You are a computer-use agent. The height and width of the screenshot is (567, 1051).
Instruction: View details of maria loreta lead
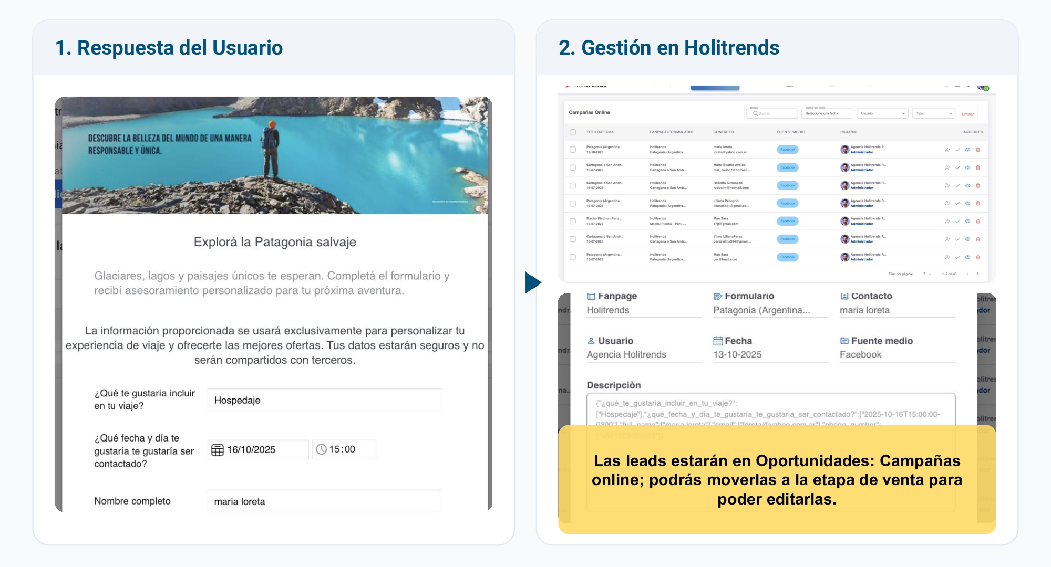click(x=967, y=150)
